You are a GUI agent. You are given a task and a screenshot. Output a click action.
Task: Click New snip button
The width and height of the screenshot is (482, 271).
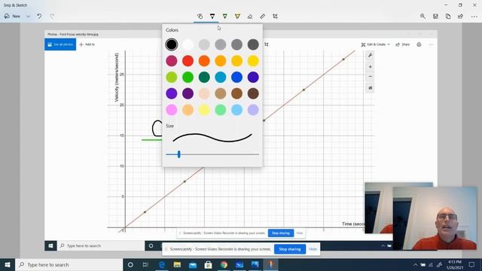pyautogui.click(x=13, y=16)
